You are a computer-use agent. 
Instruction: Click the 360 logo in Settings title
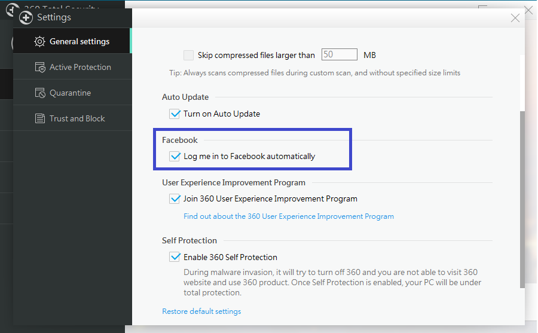pos(26,18)
